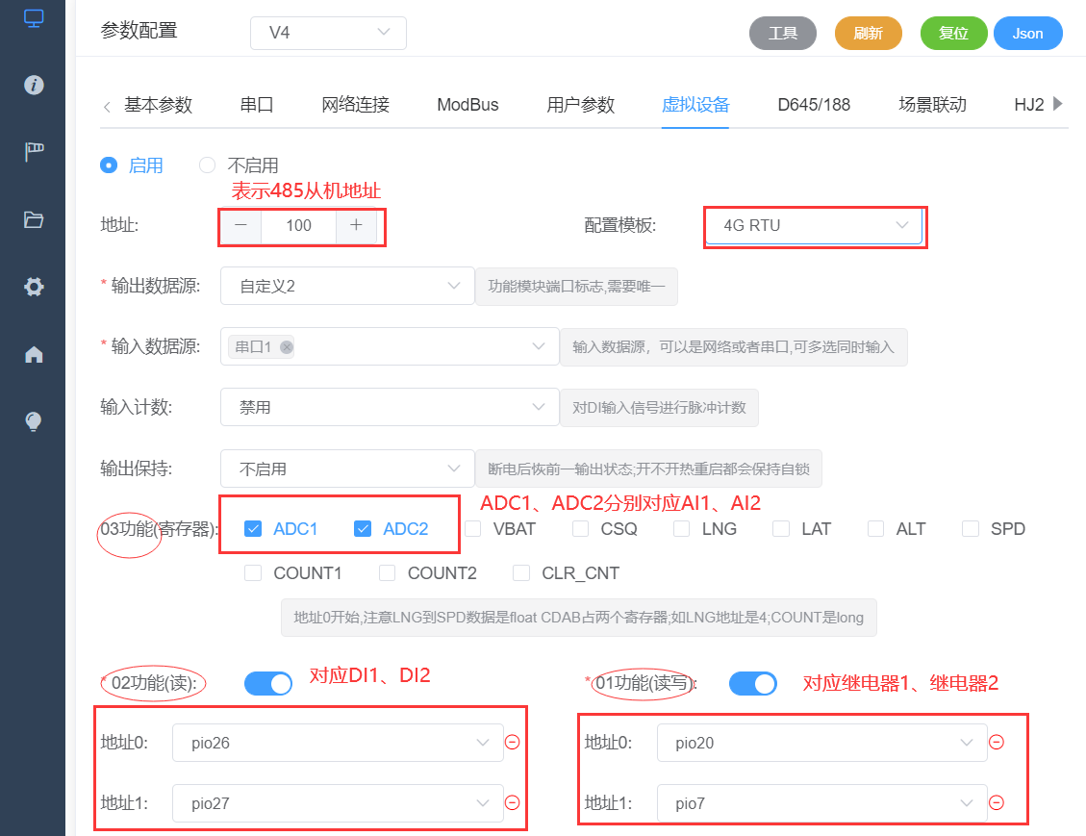
Task: Click the windsock flag icon in sidebar
Action: coord(32,151)
